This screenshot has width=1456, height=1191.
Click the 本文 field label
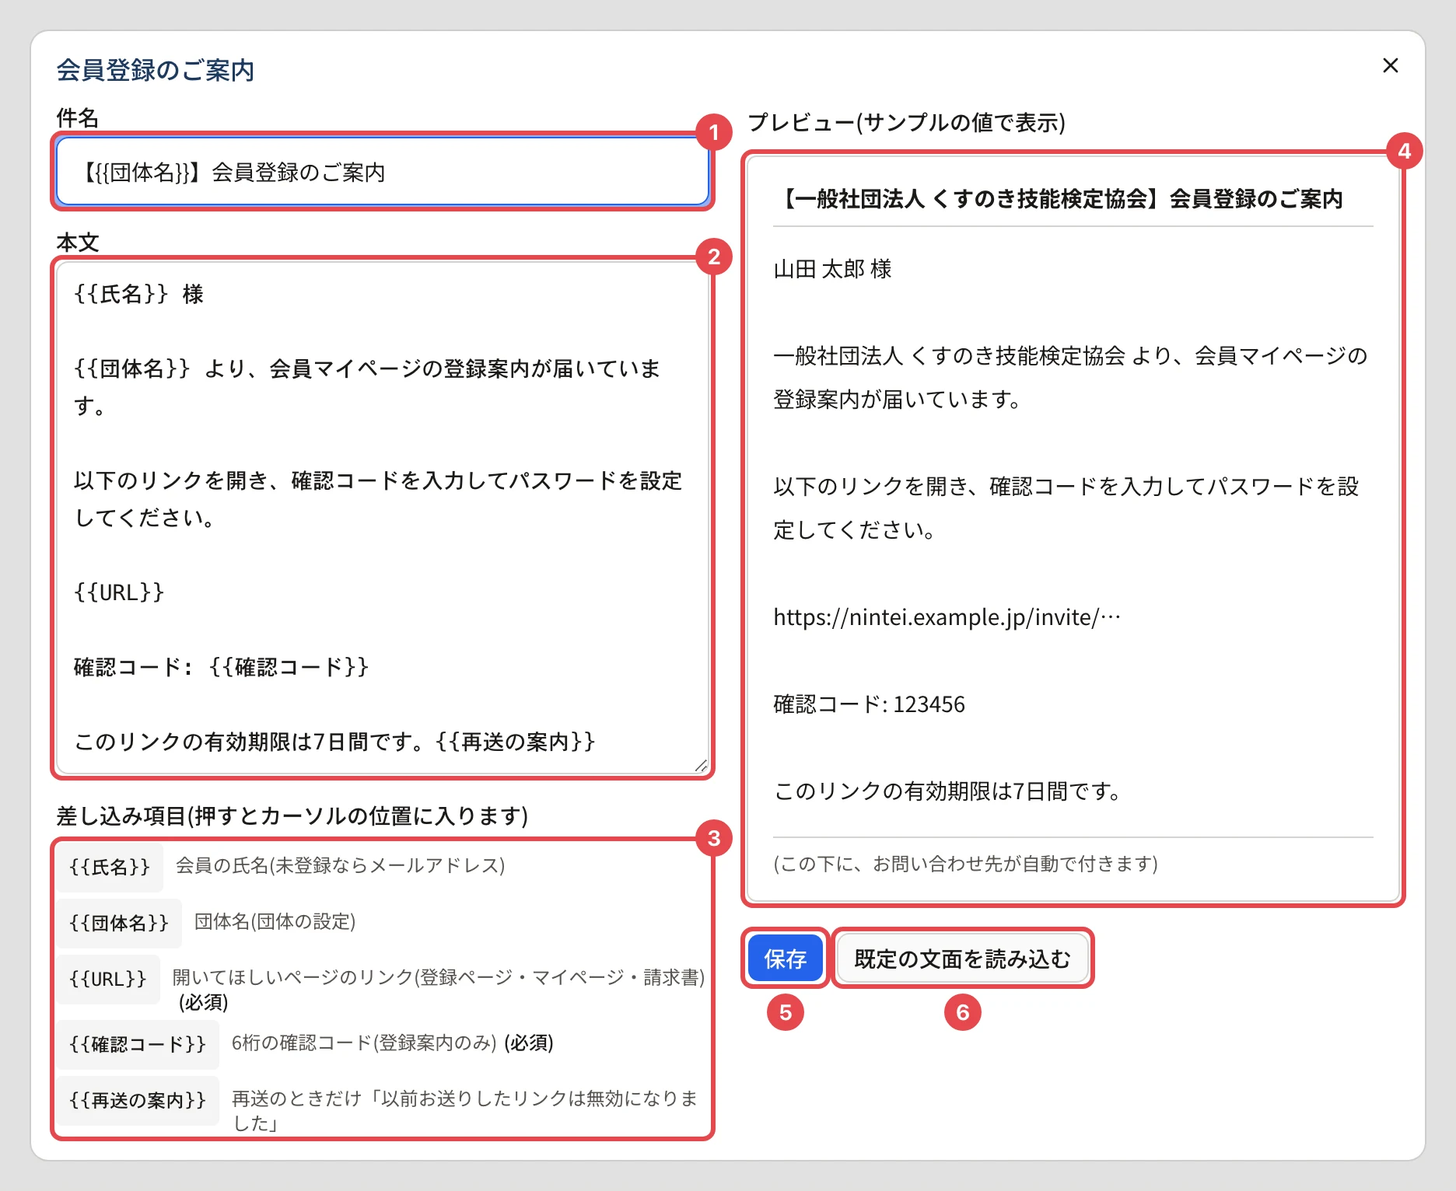78,242
